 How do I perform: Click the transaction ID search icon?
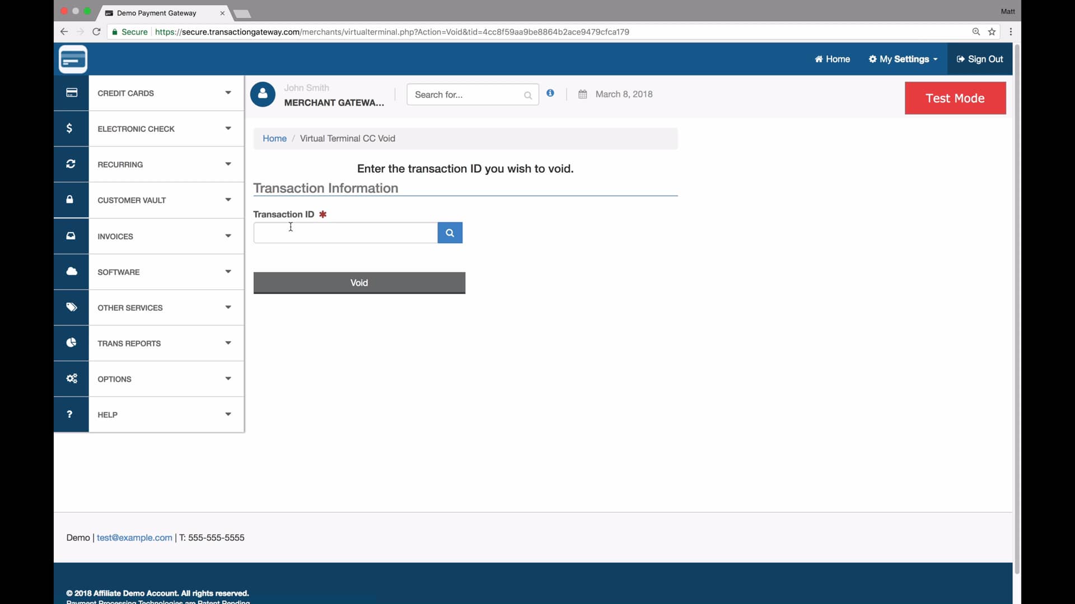(x=449, y=232)
